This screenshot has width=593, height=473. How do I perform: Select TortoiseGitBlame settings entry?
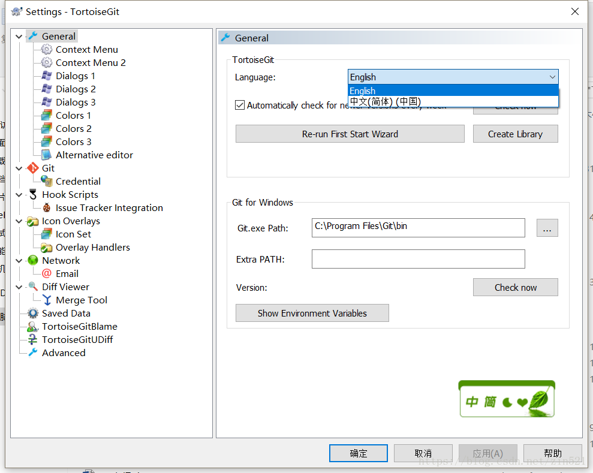79,326
